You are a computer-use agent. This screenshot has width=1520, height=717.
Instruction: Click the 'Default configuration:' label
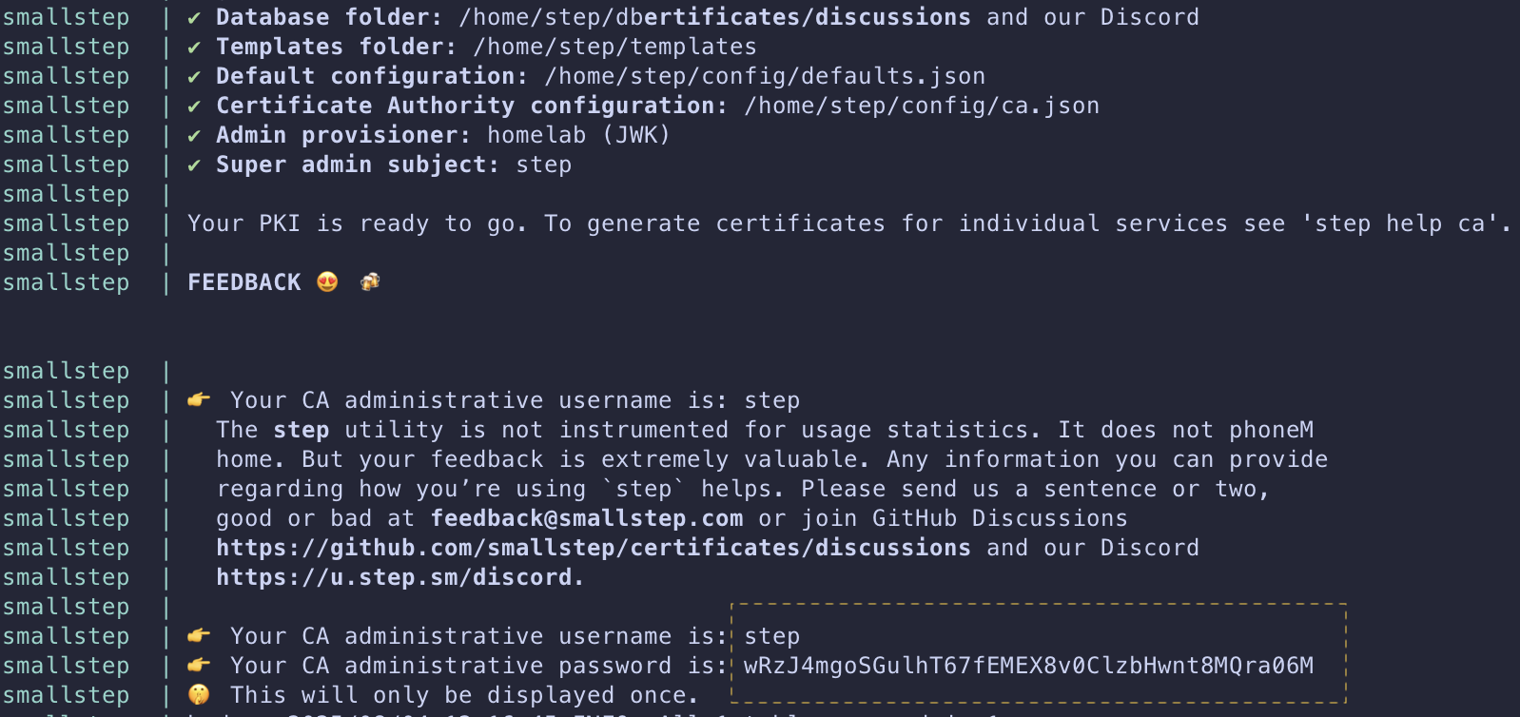click(372, 76)
